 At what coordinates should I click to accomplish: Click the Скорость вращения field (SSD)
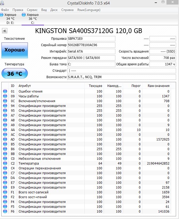[x=162, y=51]
